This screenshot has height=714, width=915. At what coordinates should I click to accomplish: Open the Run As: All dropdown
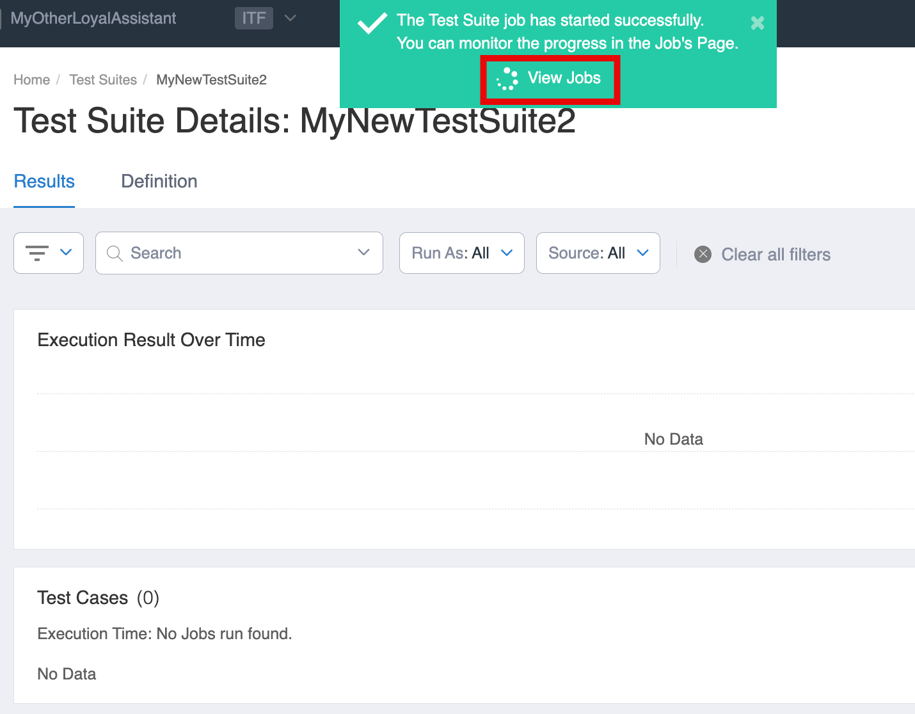point(461,253)
